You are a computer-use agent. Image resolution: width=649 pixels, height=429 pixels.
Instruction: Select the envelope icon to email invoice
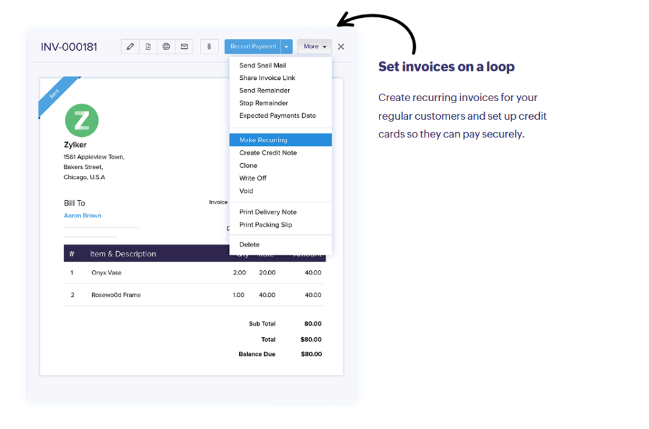coord(184,46)
